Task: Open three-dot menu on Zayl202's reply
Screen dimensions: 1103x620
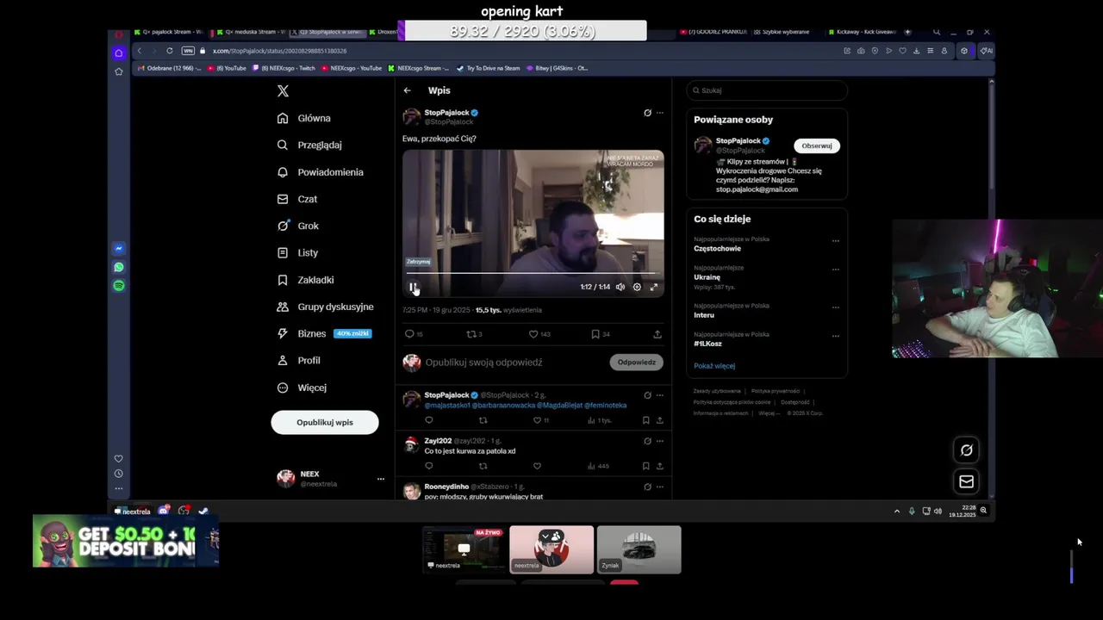Action: 660,441
